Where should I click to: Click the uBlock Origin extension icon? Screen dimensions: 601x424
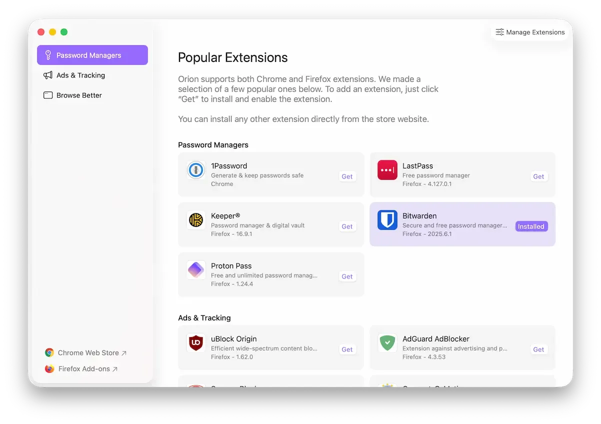point(195,343)
